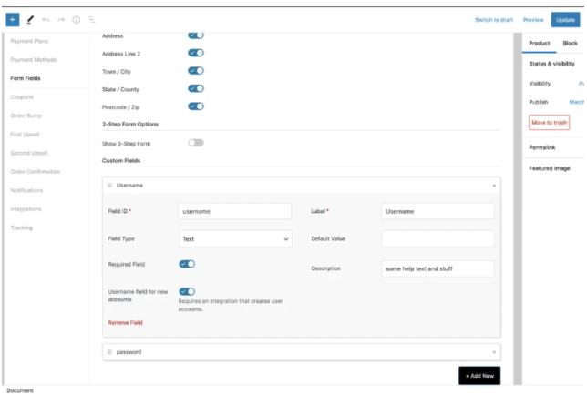The width and height of the screenshot is (587, 394).
Task: Click the Remove Field link
Action: [x=125, y=322]
